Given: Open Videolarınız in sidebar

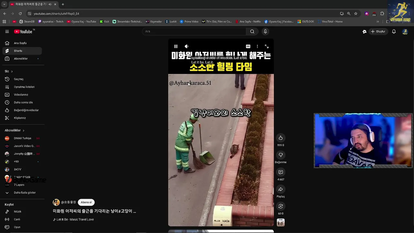Looking at the screenshot, I should click(22, 94).
